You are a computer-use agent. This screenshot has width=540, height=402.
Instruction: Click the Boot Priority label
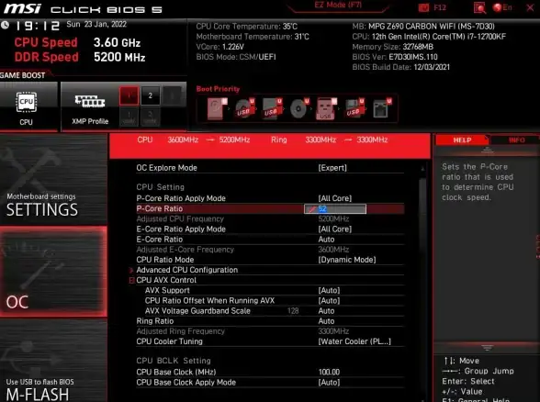pos(218,89)
